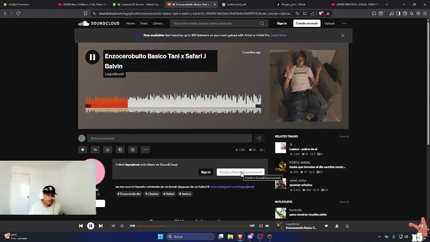Image resolution: width=430 pixels, height=242 pixels.
Task: Skip to next track in bottom player
Action: coord(100,226)
